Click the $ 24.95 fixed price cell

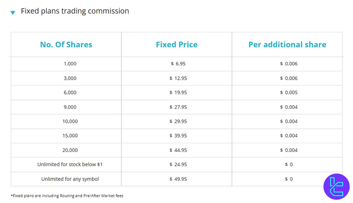(x=178, y=165)
